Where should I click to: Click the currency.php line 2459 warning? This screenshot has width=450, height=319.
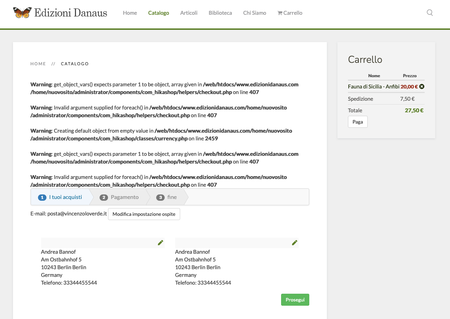(x=161, y=134)
